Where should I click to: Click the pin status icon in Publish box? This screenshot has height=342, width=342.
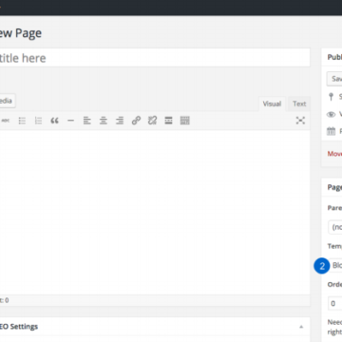tap(332, 97)
